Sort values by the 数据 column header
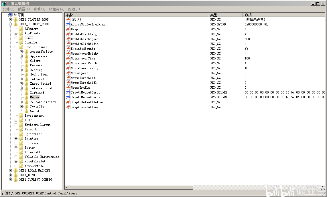 284,15
